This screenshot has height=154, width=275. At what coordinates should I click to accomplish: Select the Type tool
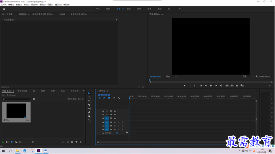89,120
